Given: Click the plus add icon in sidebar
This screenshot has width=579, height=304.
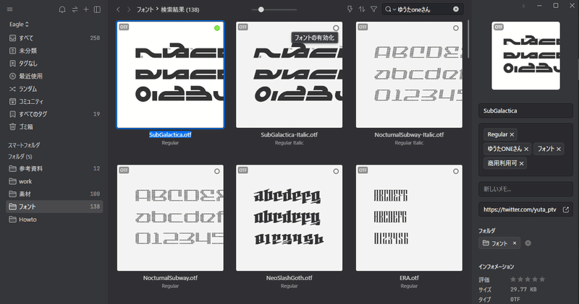Looking at the screenshot, I should pos(86,9).
